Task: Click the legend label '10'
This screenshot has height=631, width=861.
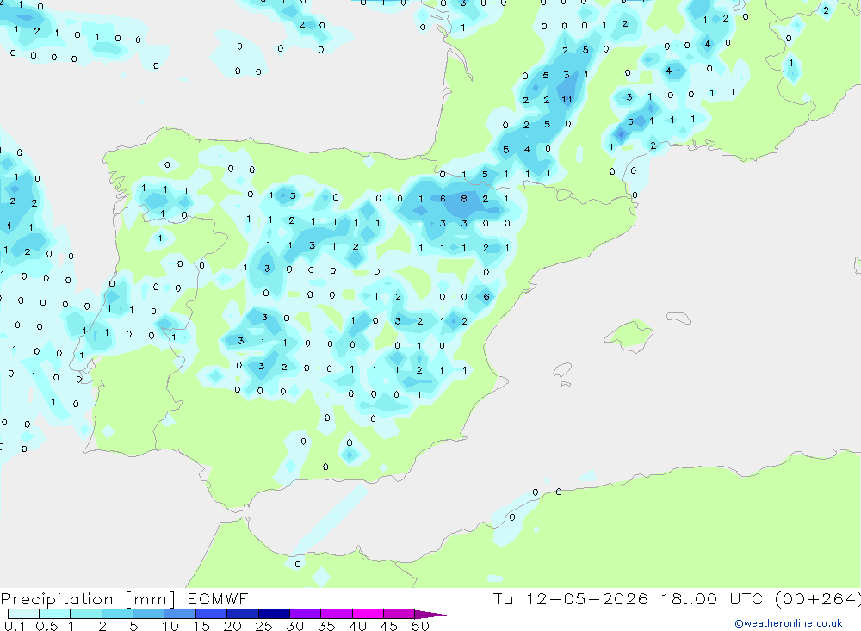Action: 170,626
